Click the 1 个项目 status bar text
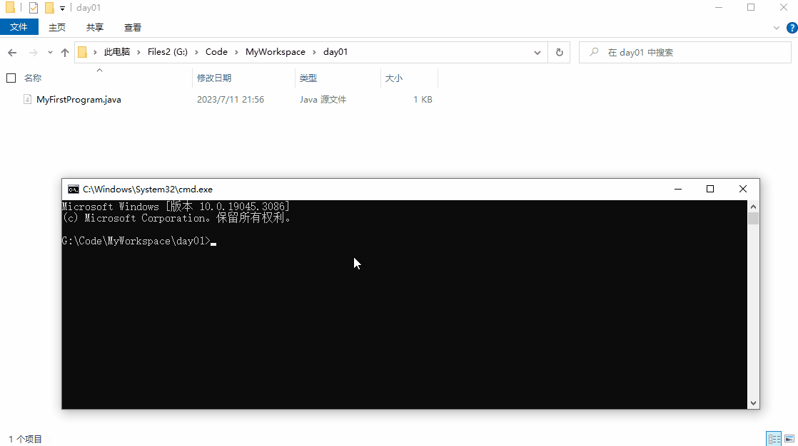 [x=26, y=440]
